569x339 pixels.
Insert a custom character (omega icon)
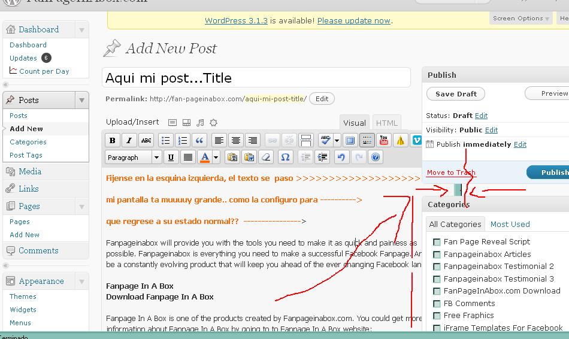(x=285, y=158)
